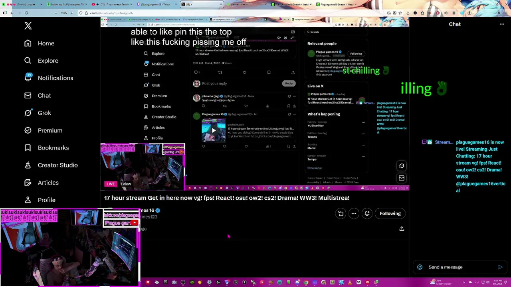The image size is (511, 287).
Task: Click the verified badge beside broadcaster name
Action: point(158,210)
